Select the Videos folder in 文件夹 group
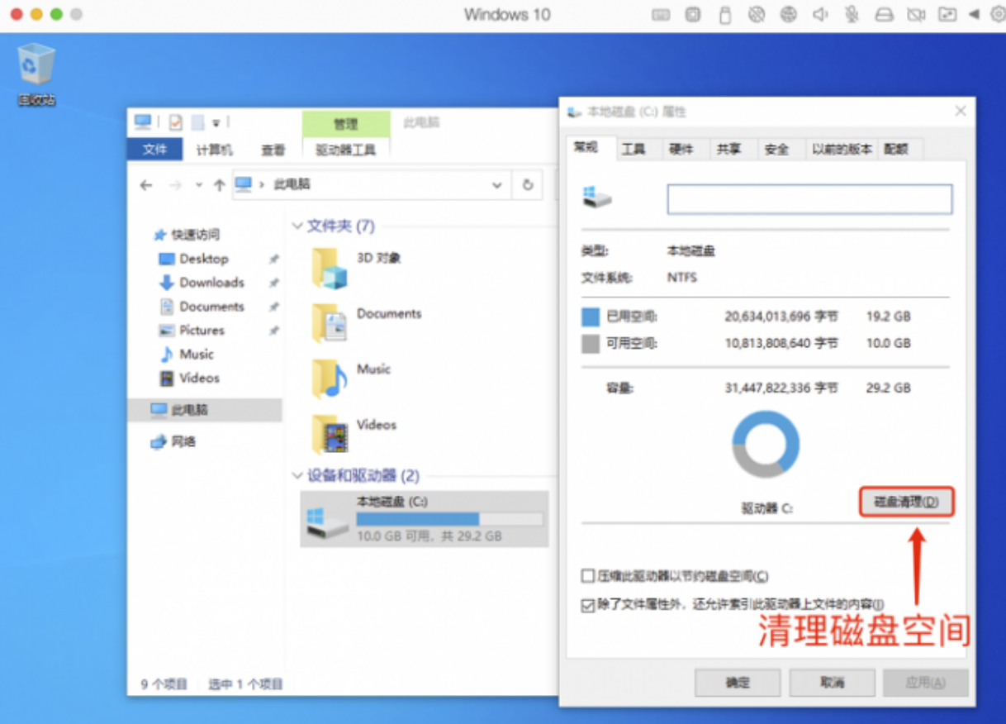1006x724 pixels. (330, 433)
